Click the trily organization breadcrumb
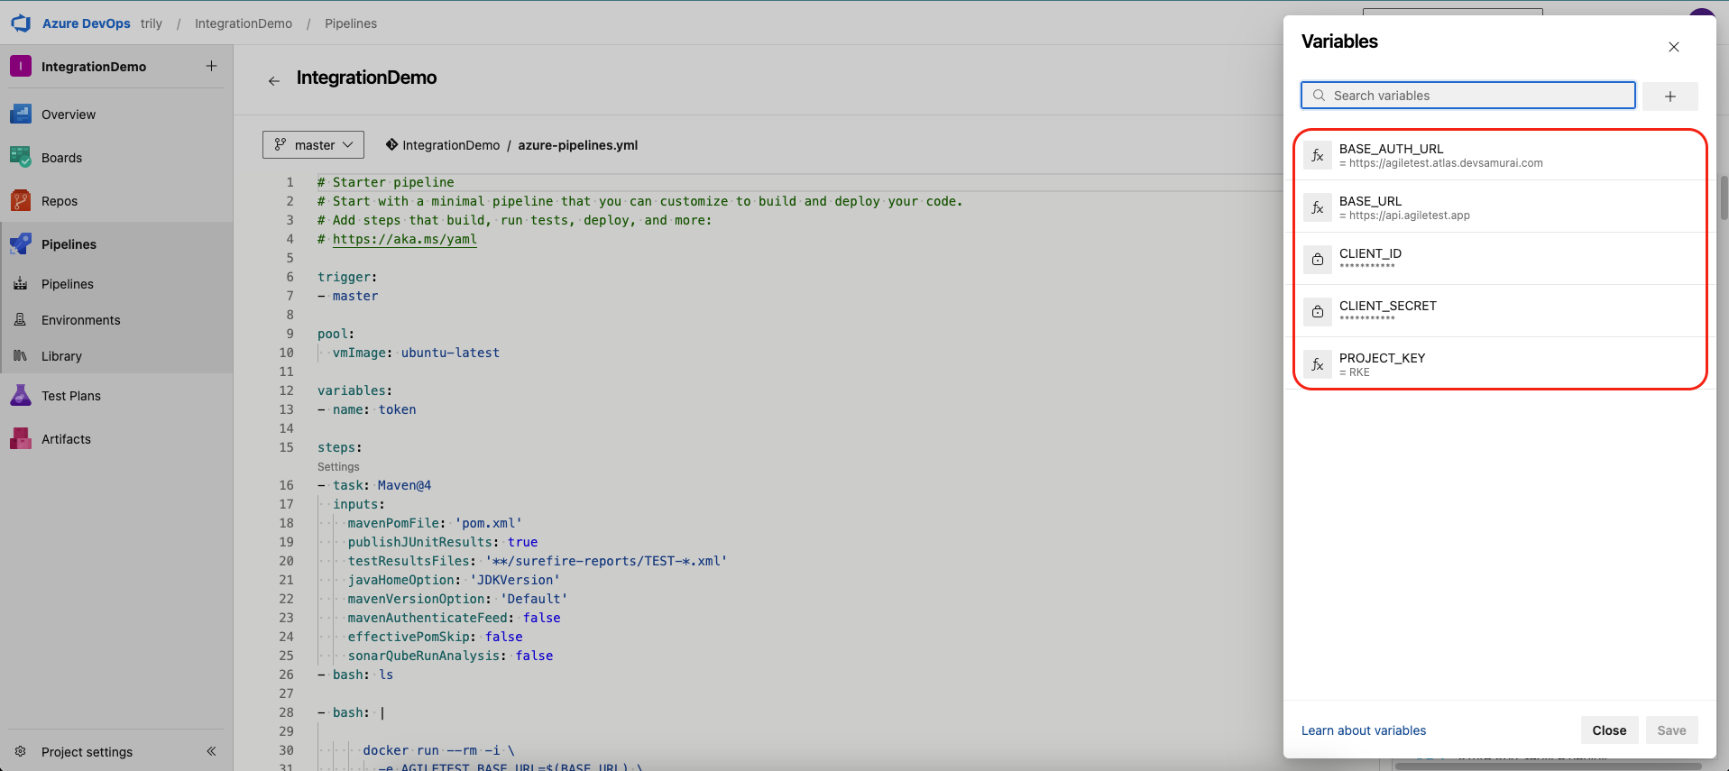Viewport: 1729px width, 771px height. coord(152,23)
